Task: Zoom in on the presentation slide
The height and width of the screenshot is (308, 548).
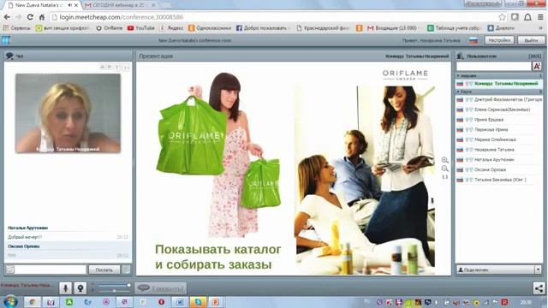Action: pos(444,160)
